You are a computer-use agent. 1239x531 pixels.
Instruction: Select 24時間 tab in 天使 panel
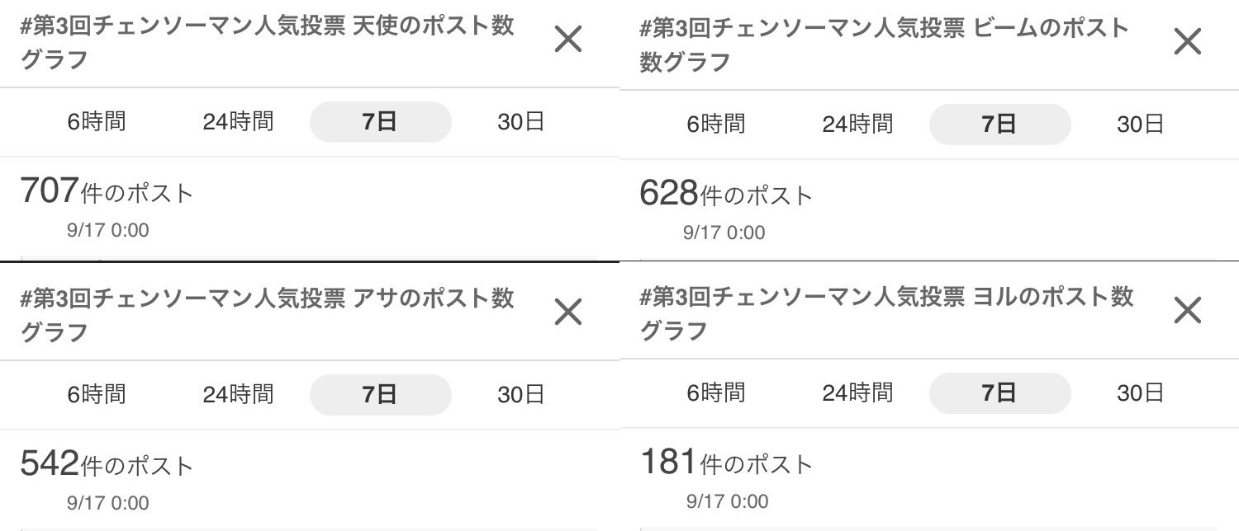[x=238, y=122]
